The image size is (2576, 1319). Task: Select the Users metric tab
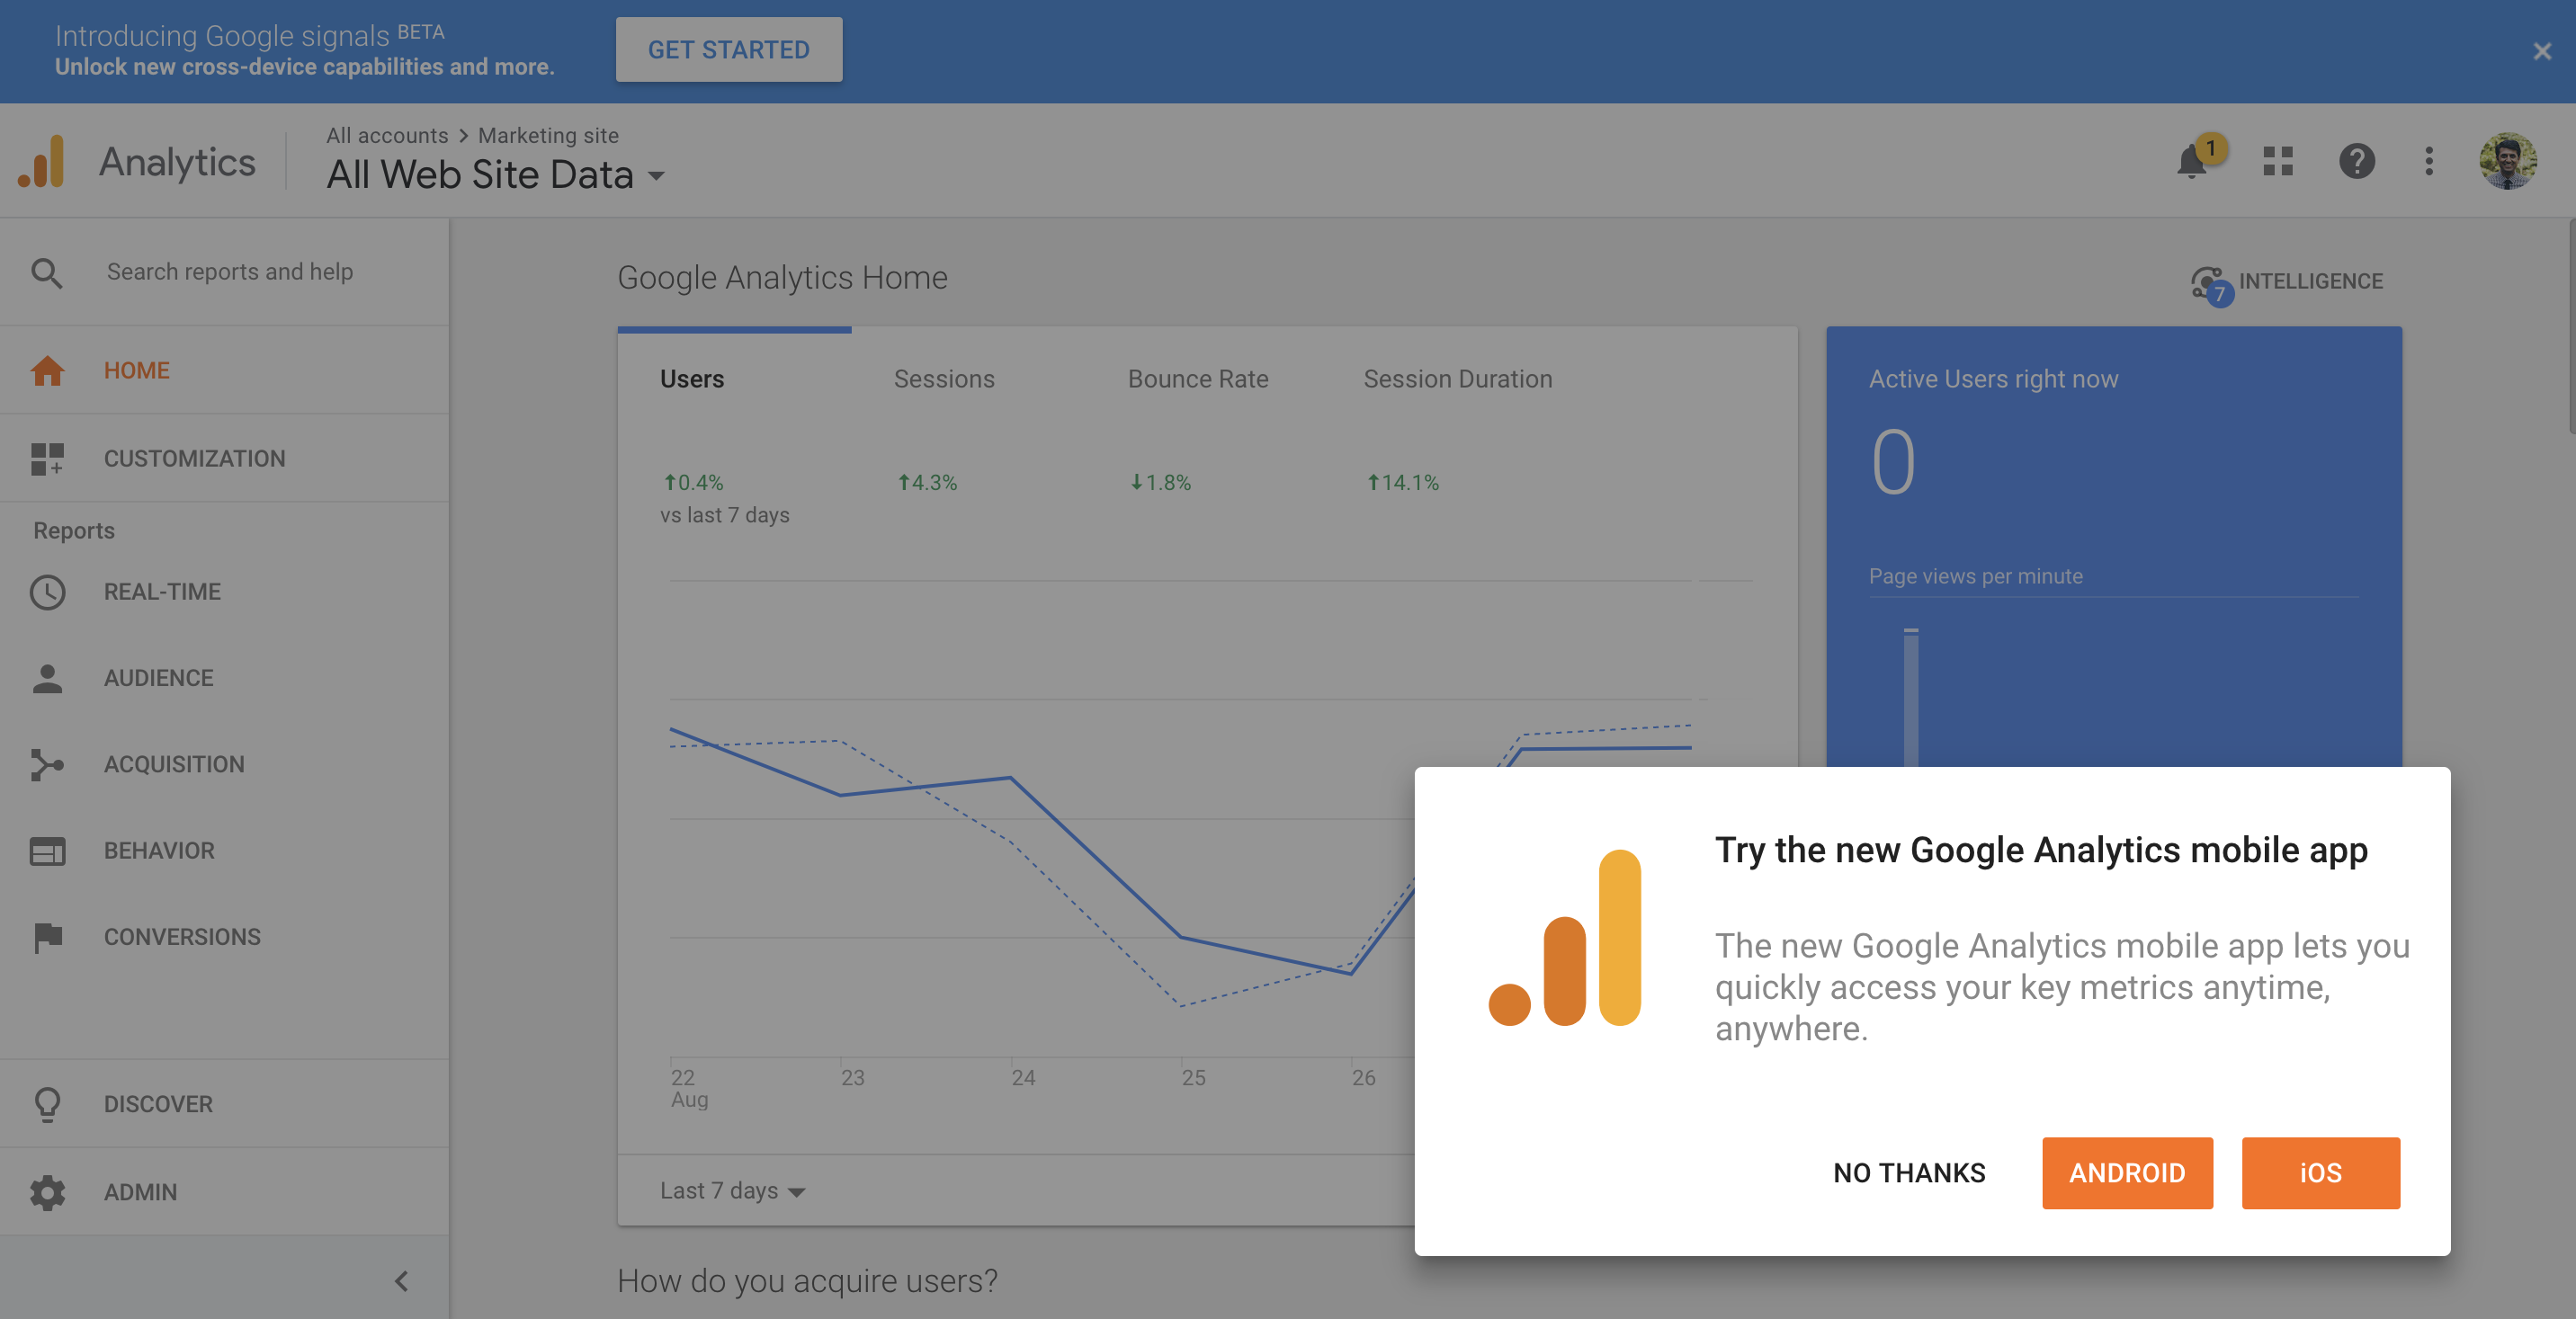point(692,379)
